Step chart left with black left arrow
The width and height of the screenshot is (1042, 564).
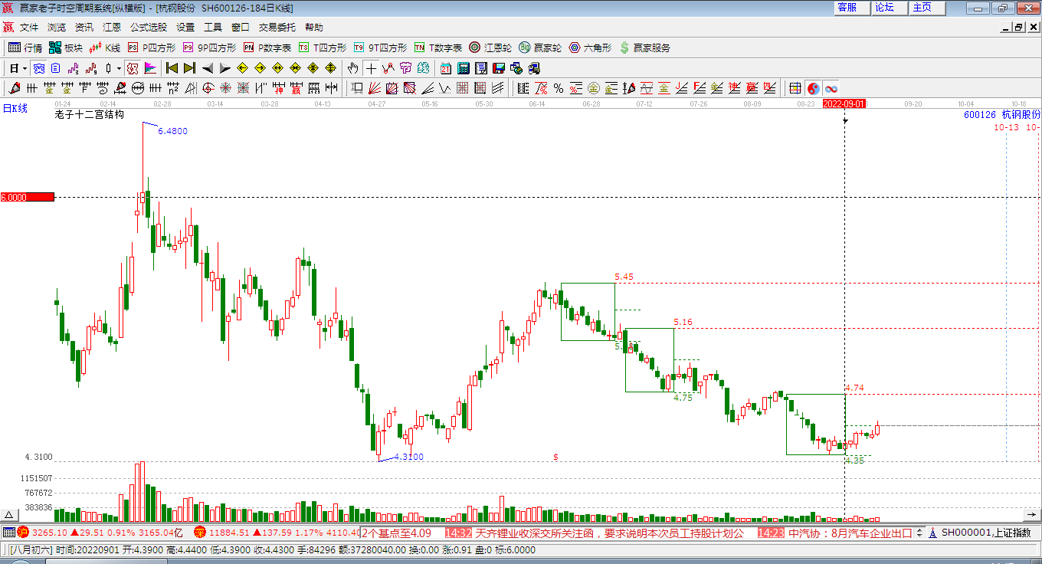tap(207, 68)
